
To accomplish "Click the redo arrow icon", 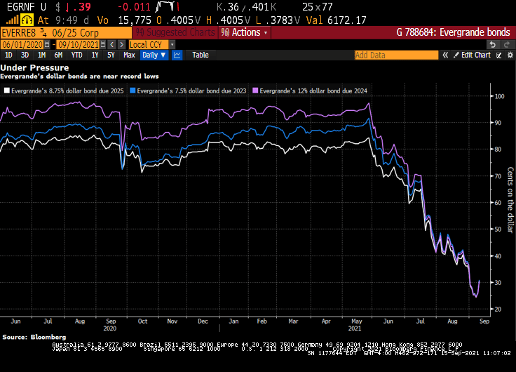I will click(508, 44).
